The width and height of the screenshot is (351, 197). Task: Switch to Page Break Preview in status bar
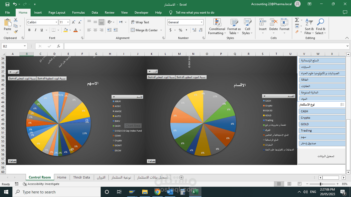(300, 184)
